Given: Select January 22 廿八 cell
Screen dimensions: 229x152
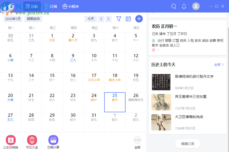Looking at the screenshot, I should point(52,102).
